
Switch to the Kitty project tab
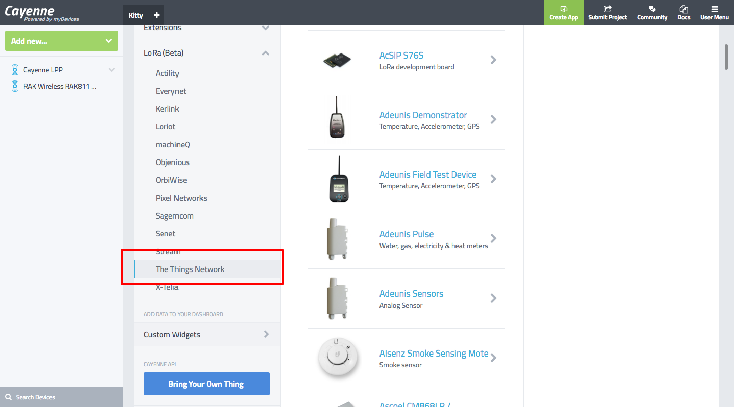tap(136, 15)
